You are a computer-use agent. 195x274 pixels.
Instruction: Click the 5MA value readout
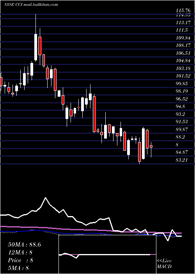(18, 268)
